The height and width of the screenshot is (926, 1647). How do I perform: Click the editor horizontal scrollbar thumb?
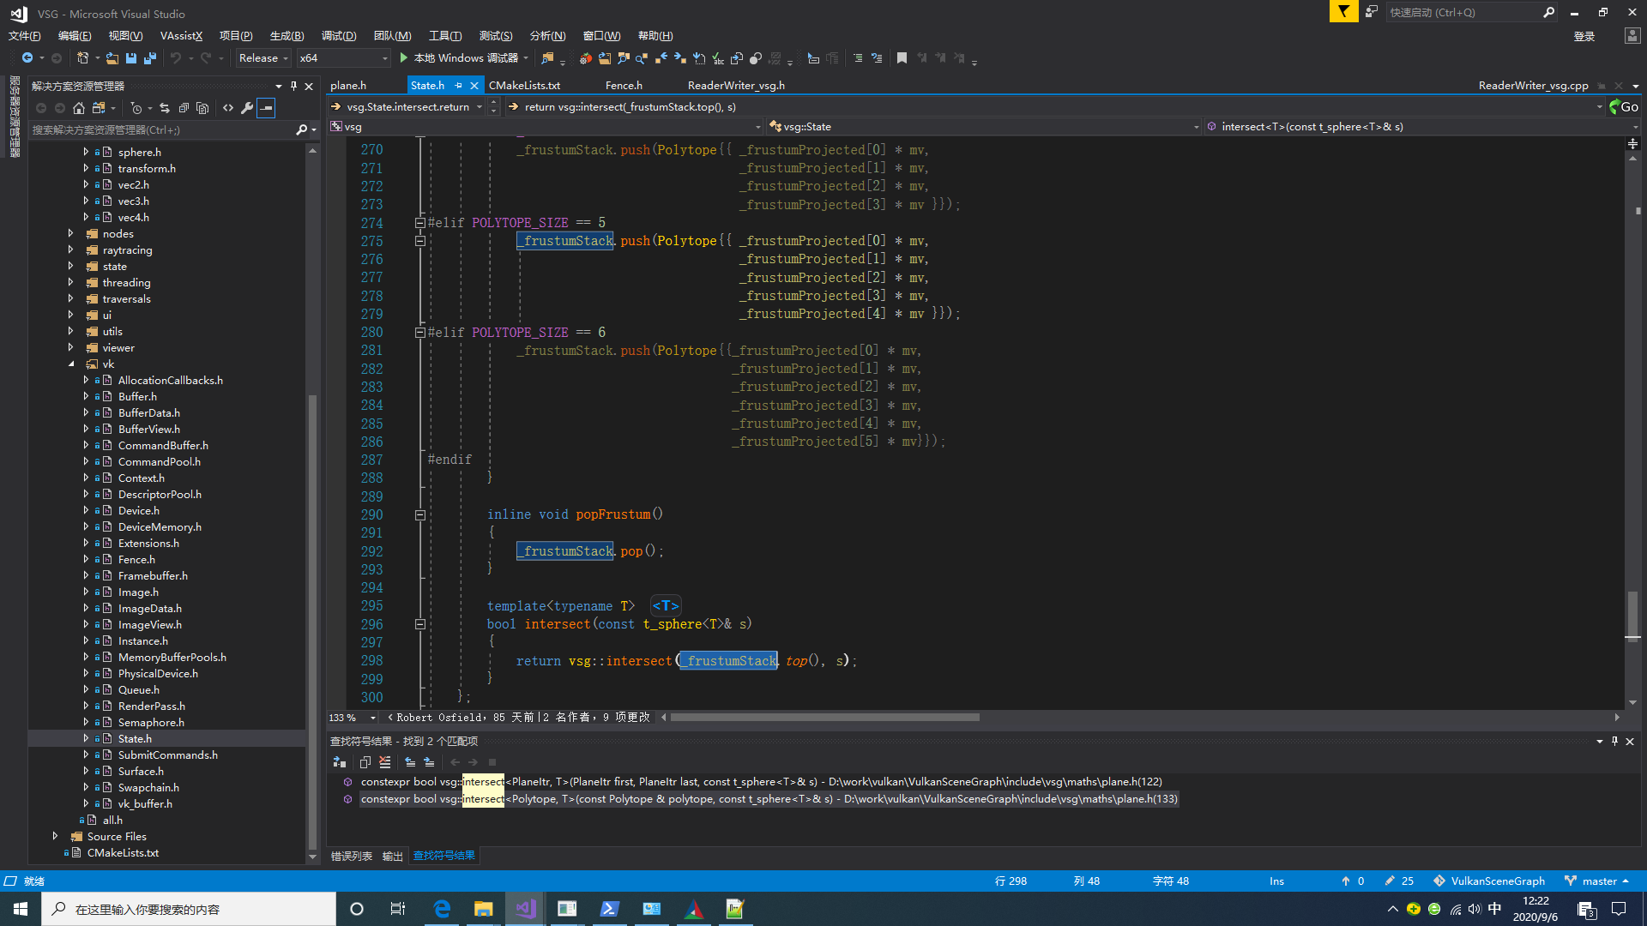[x=824, y=718]
